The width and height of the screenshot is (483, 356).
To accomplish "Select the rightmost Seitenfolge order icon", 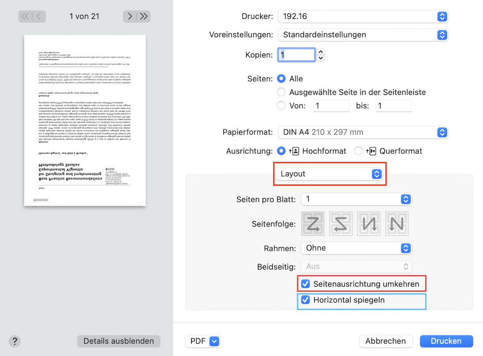I will tap(397, 223).
